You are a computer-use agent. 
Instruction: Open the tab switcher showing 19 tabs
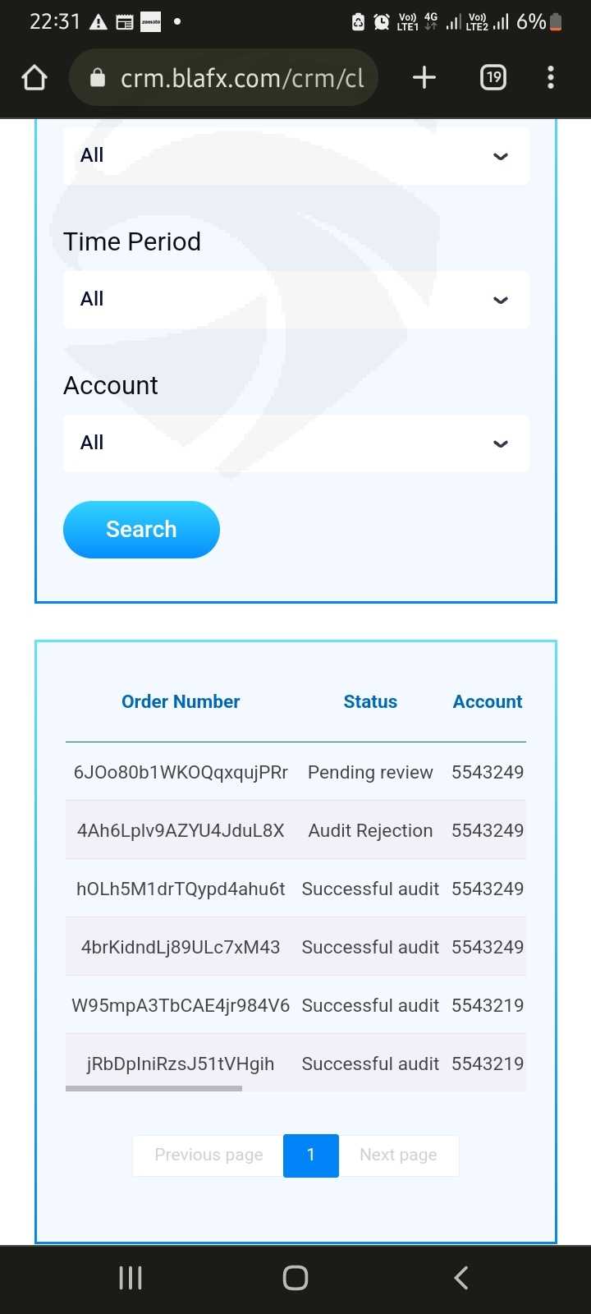click(x=492, y=78)
